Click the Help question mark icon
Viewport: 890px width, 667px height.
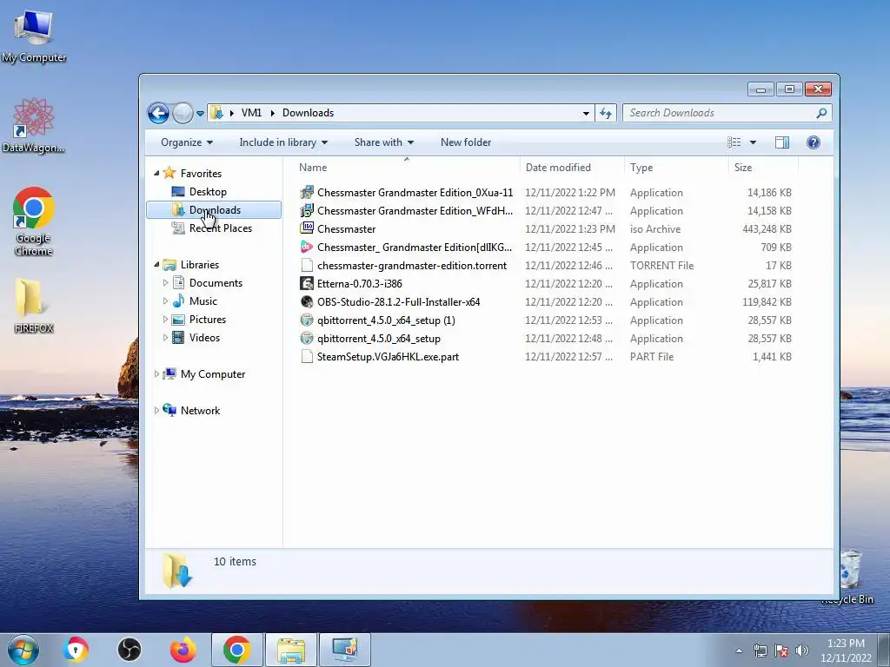pos(813,142)
